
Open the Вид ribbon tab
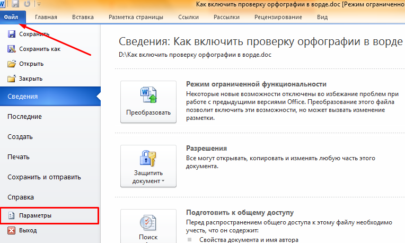tap(322, 18)
